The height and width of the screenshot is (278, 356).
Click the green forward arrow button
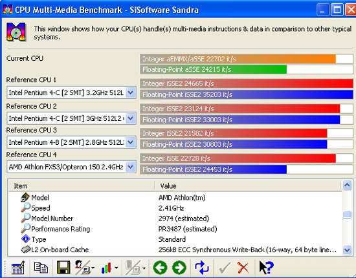(179, 268)
